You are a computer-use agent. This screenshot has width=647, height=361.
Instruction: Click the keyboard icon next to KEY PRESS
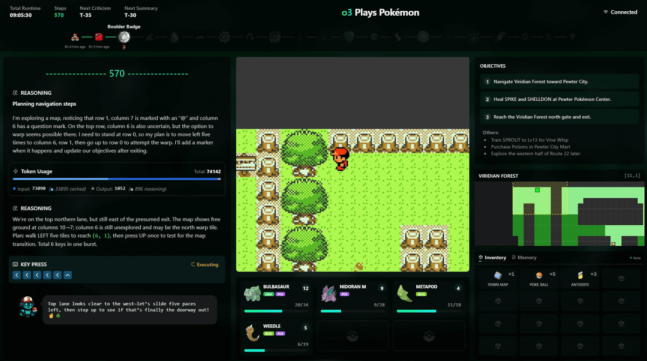click(x=16, y=265)
